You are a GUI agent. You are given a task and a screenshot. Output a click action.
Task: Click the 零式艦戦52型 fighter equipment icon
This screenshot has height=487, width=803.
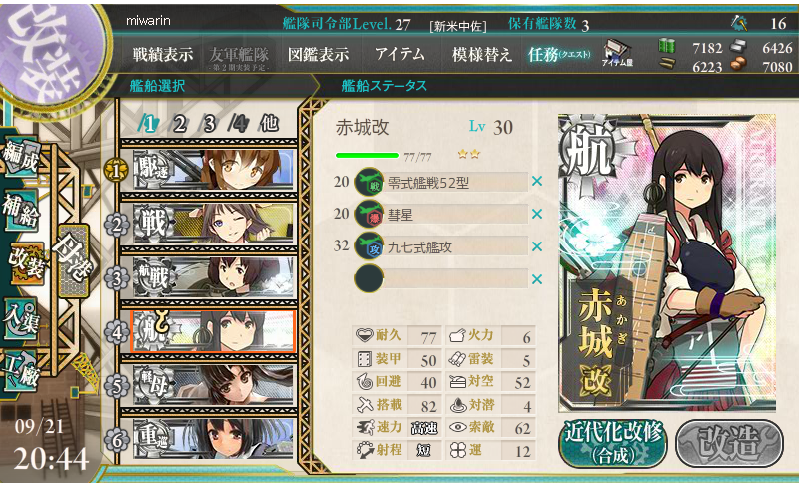coord(369,182)
